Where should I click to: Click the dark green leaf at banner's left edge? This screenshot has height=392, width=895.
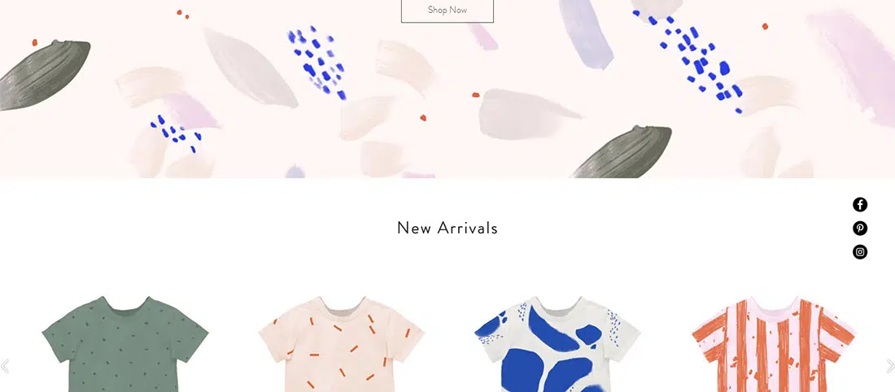click(x=44, y=75)
